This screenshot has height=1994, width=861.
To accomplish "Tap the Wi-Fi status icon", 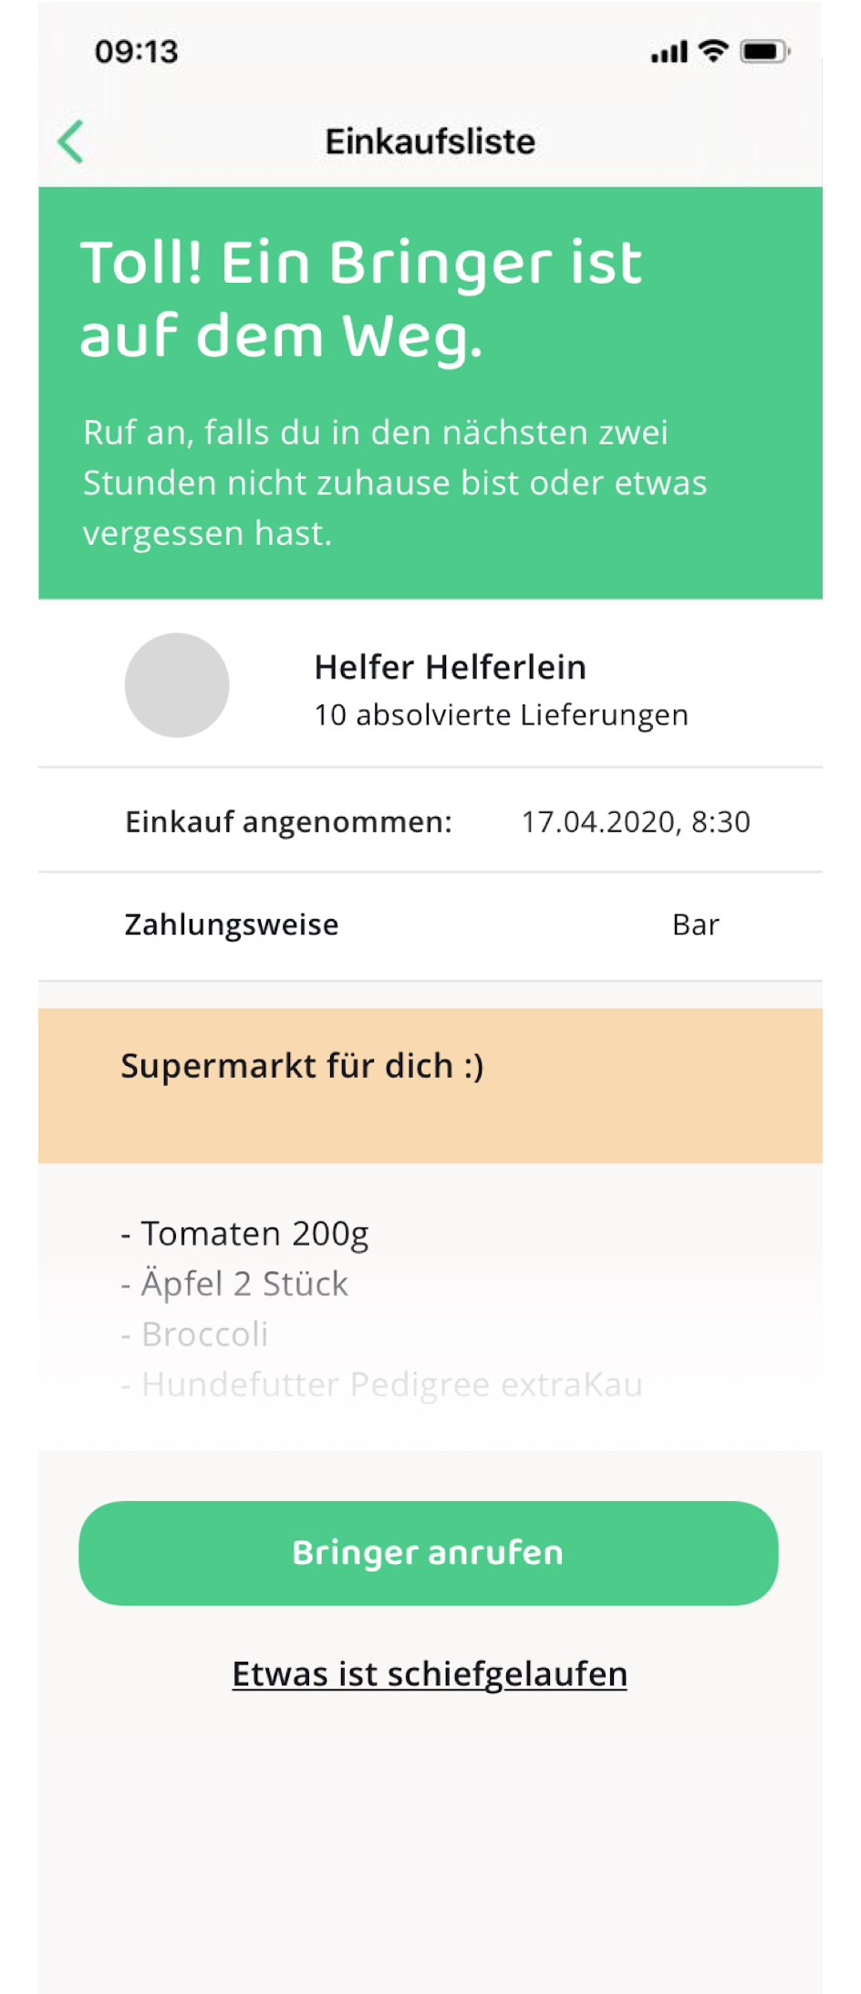I will coord(713,51).
